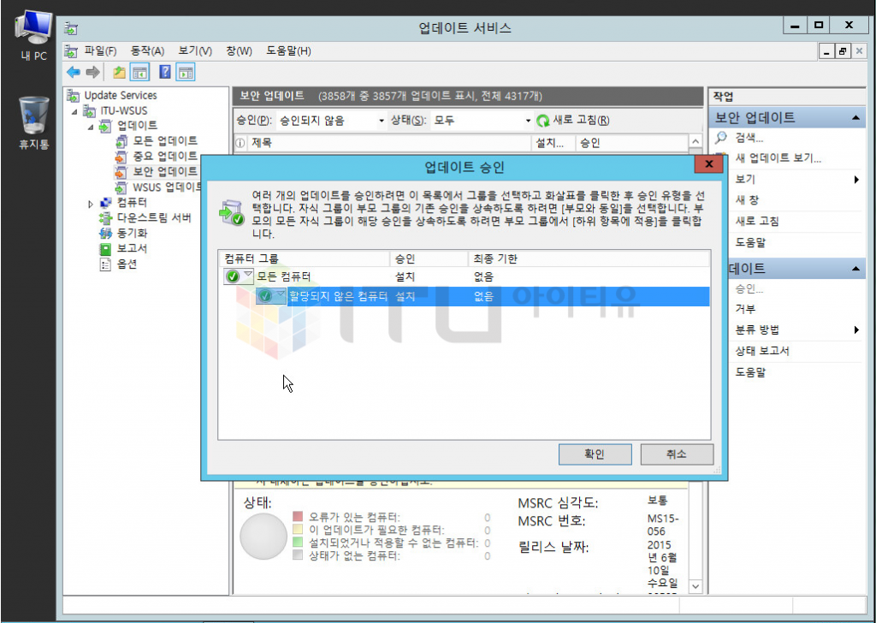The height and width of the screenshot is (623, 876).
Task: Click the 최종 기한 column header
Action: tap(494, 258)
